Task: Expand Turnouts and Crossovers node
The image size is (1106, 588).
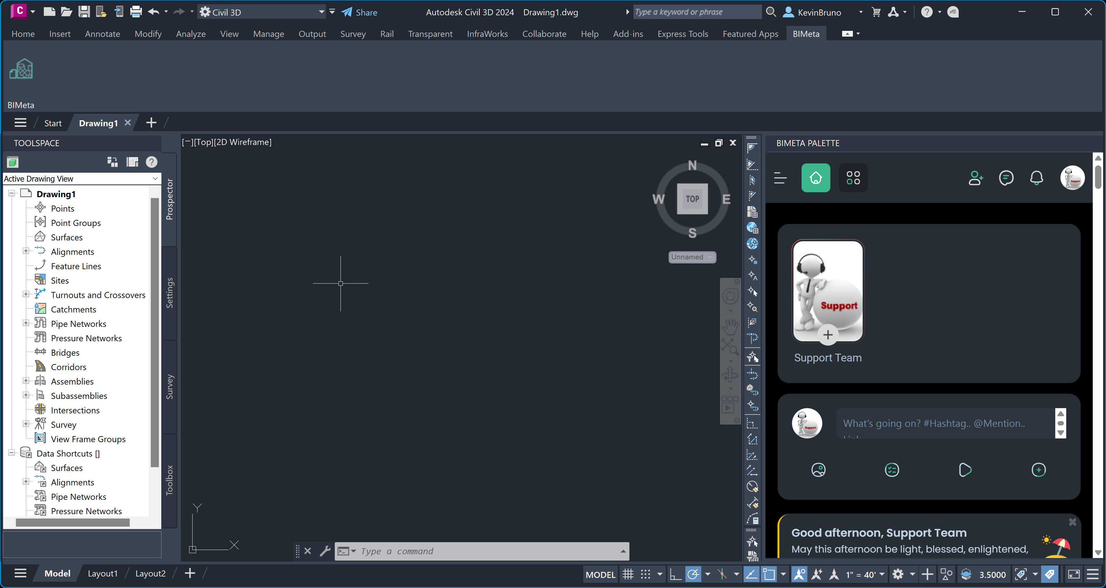Action: pos(26,294)
